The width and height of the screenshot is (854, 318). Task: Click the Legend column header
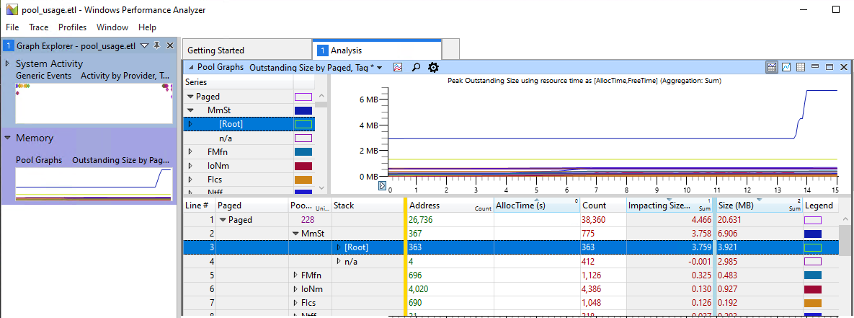[819, 206]
